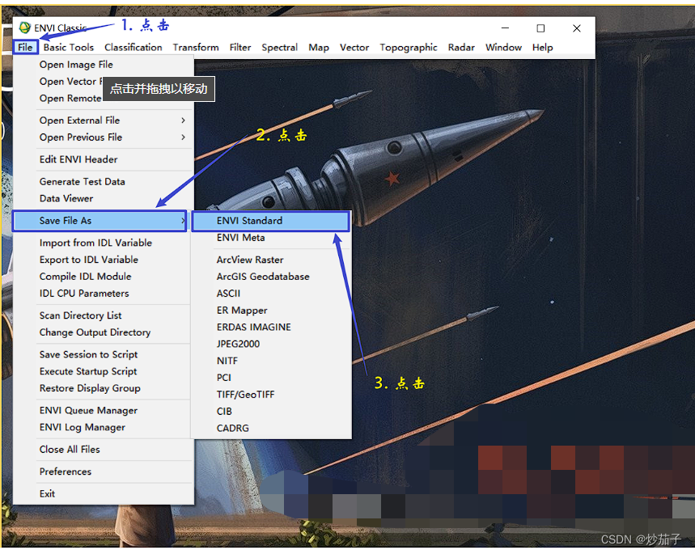Viewport: 695px width, 554px height.
Task: Expand Open Previous File submenu arrow
Action: click(x=183, y=137)
